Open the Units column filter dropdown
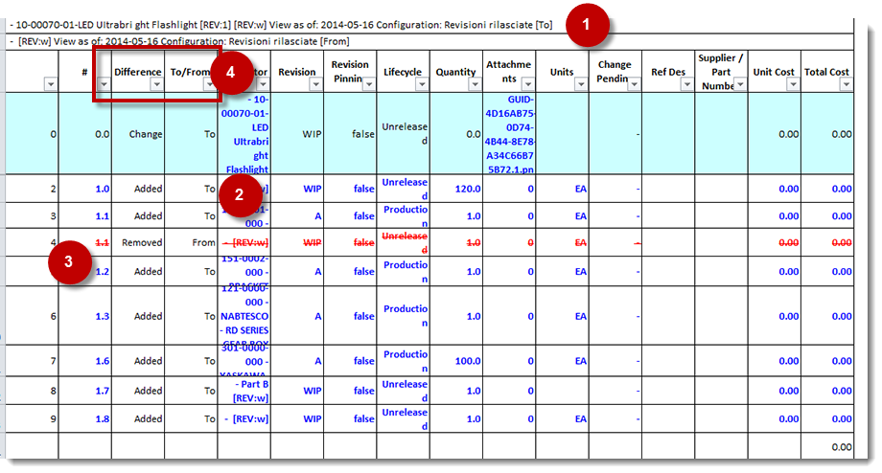This screenshot has height=473, width=882. (x=581, y=84)
